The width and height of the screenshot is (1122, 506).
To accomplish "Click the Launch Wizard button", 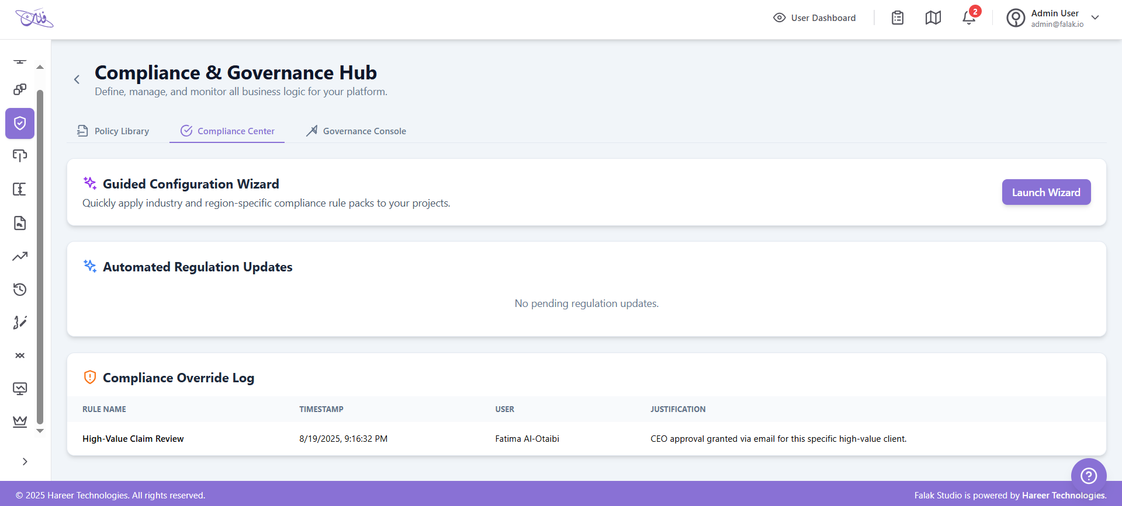I will (x=1046, y=192).
